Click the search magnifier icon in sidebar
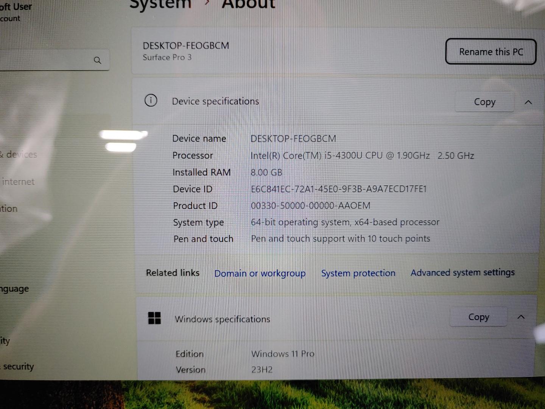The width and height of the screenshot is (545, 409). point(97,60)
